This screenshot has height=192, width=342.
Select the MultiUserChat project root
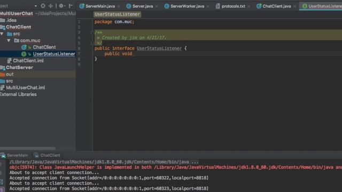point(17,13)
